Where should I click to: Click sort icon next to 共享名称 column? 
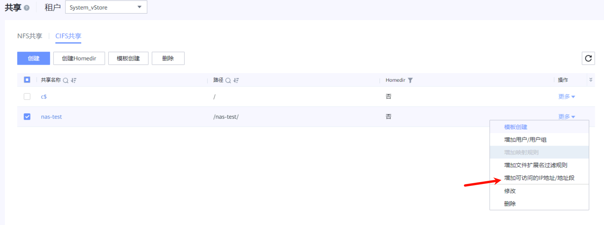(74, 80)
